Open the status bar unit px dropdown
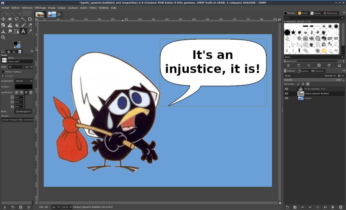Viewport: 346px width, 210px height. coord(56,207)
